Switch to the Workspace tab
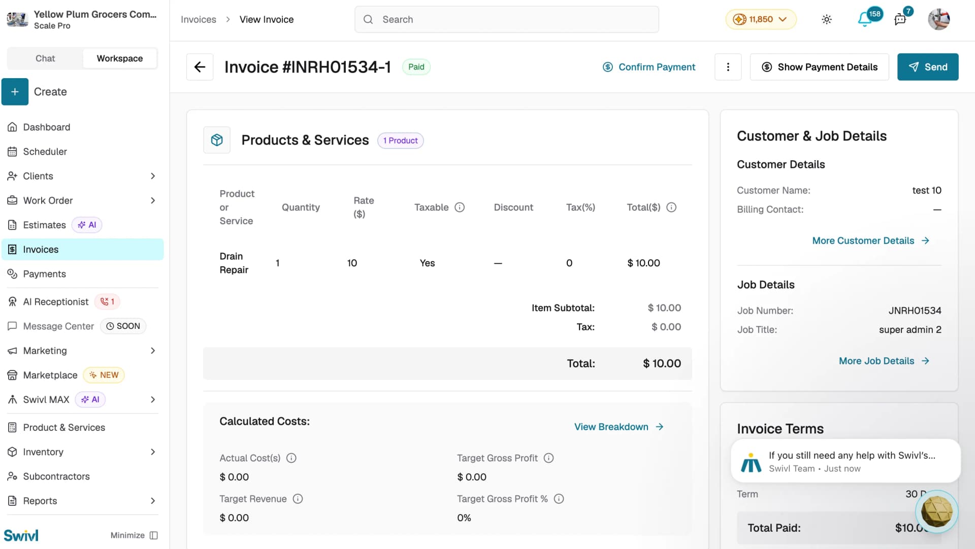 point(120,58)
